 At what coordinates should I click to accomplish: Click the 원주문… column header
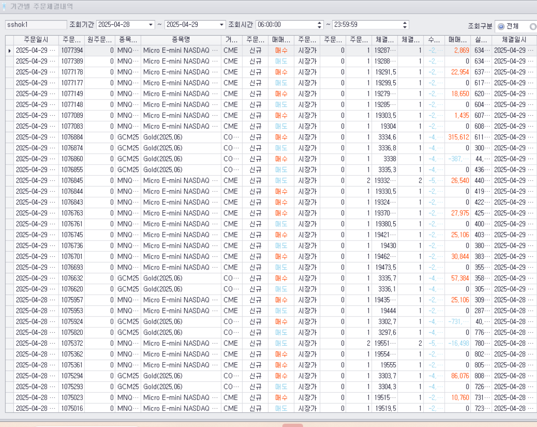point(100,40)
